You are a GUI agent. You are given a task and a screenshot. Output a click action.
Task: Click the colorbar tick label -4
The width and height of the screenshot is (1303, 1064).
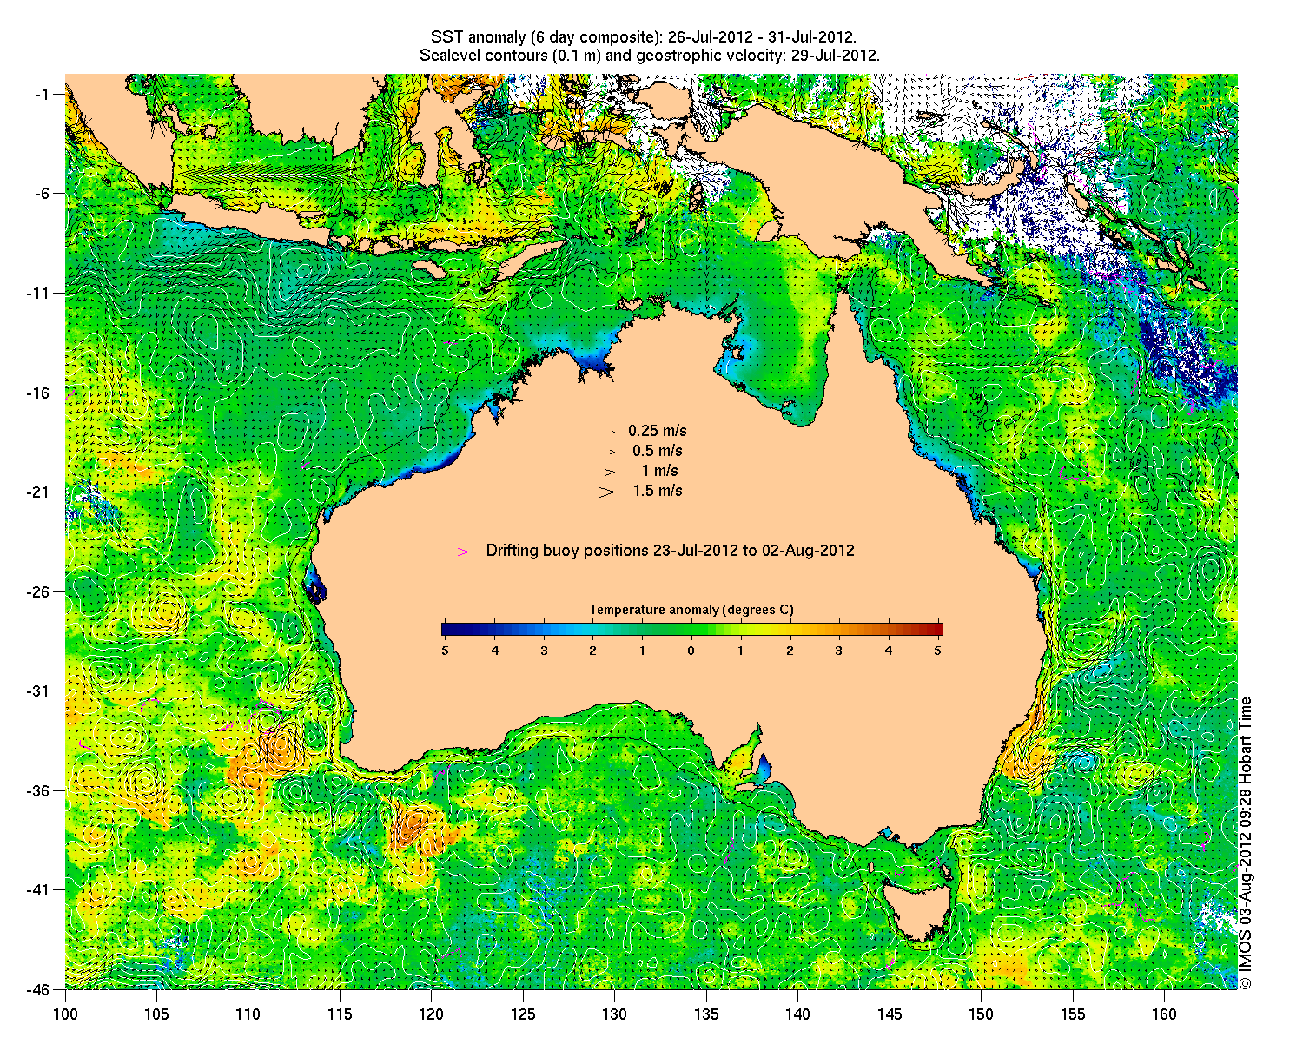click(493, 650)
